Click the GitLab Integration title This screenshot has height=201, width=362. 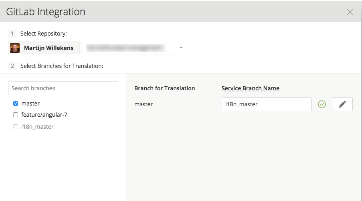click(46, 12)
